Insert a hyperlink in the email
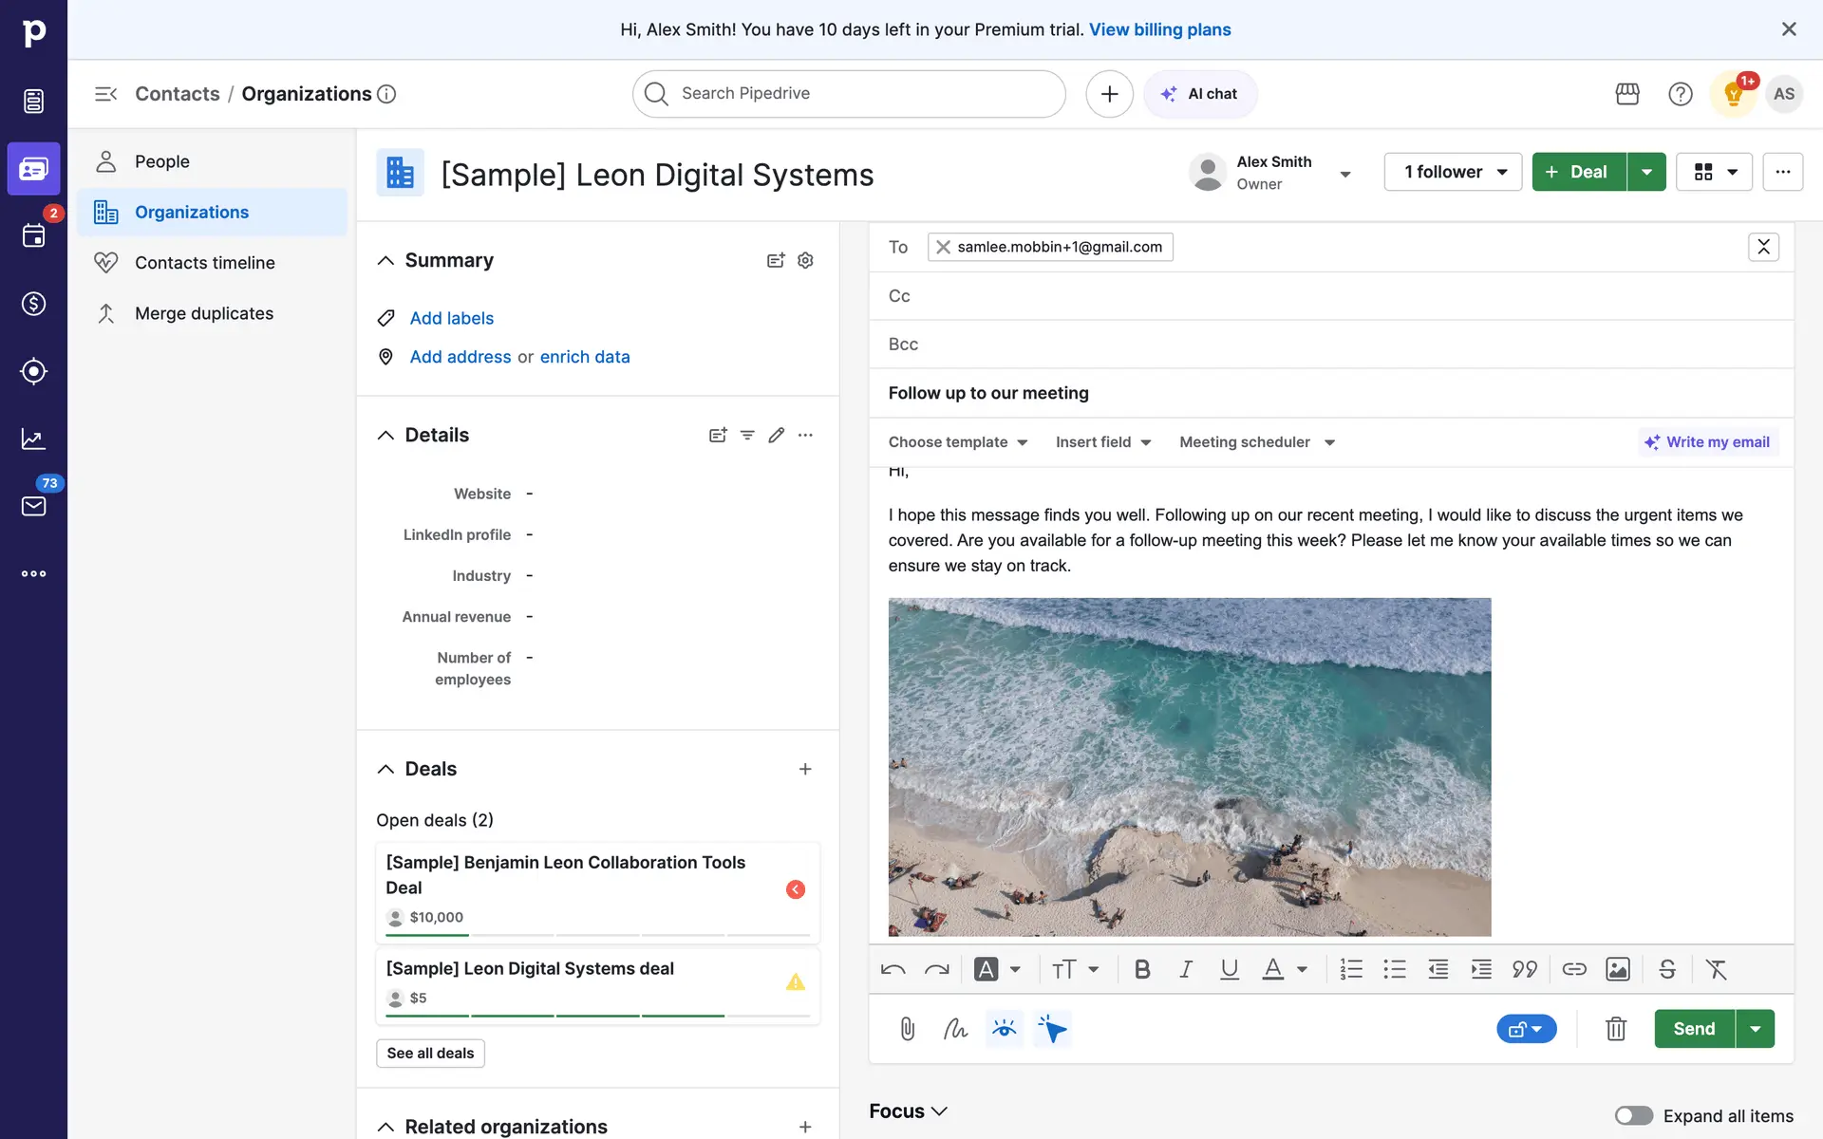 tap(1573, 969)
